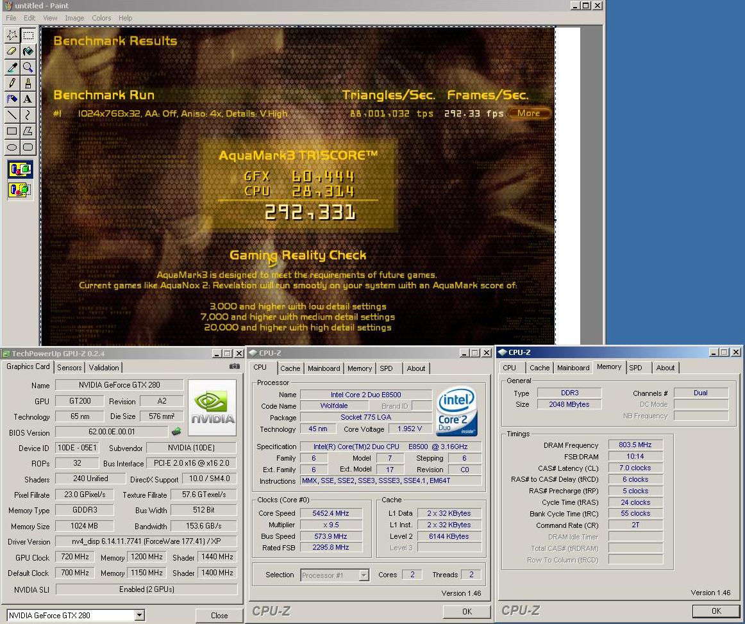Image resolution: width=745 pixels, height=624 pixels.
Task: Click the GPU-Z camera screenshot icon
Action: pyautogui.click(x=234, y=366)
